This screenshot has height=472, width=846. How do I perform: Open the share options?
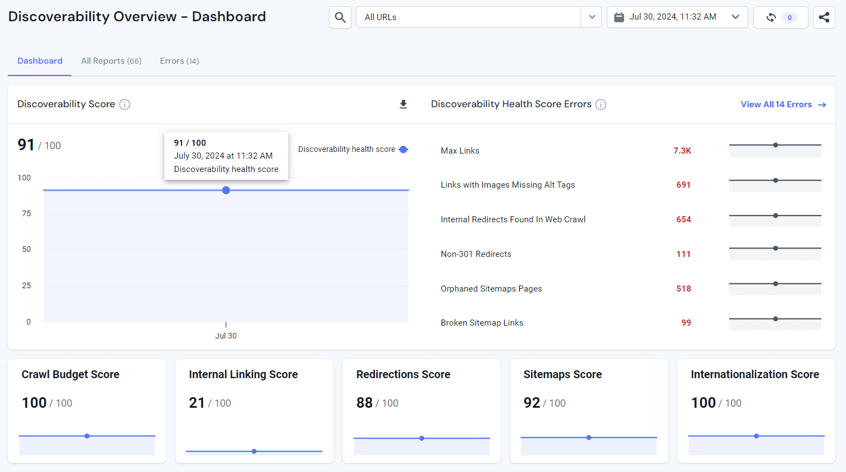824,17
